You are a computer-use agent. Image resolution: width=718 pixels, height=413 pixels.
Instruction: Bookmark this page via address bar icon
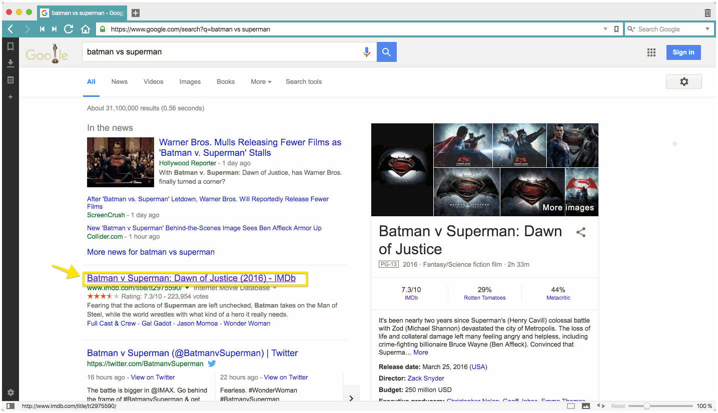[x=616, y=29]
